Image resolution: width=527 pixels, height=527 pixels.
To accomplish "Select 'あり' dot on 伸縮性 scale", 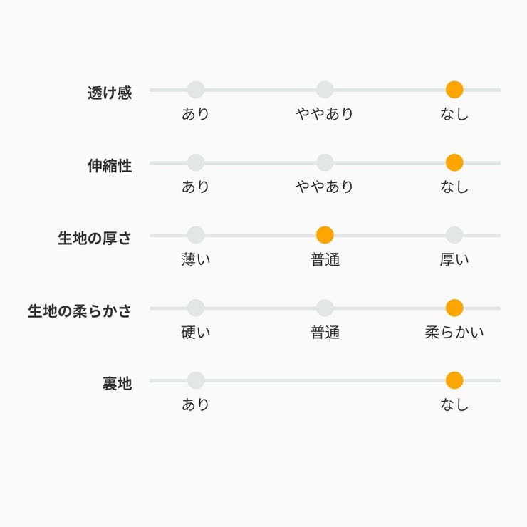I will click(x=196, y=162).
